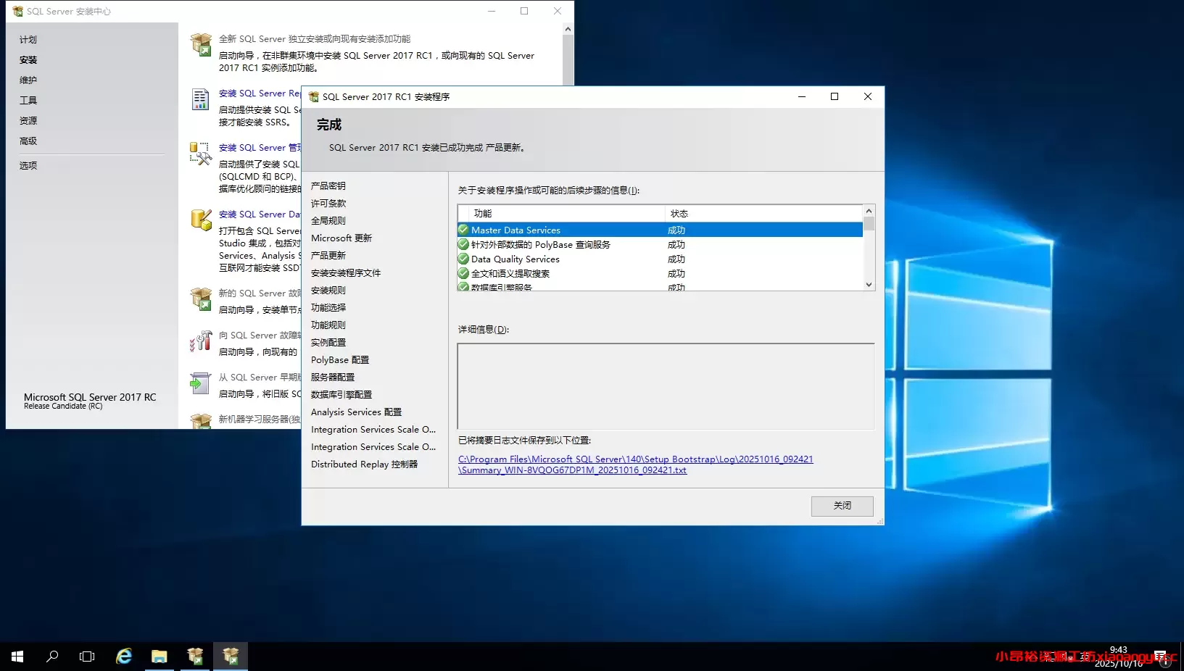Click the 全新 SQL Server 独立安装 icon

(x=199, y=45)
